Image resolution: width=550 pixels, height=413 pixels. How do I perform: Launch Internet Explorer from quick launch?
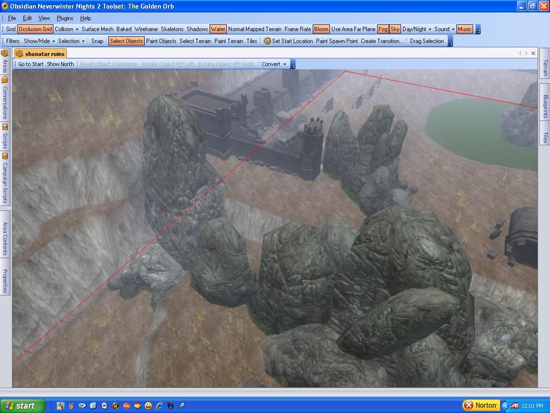159,406
